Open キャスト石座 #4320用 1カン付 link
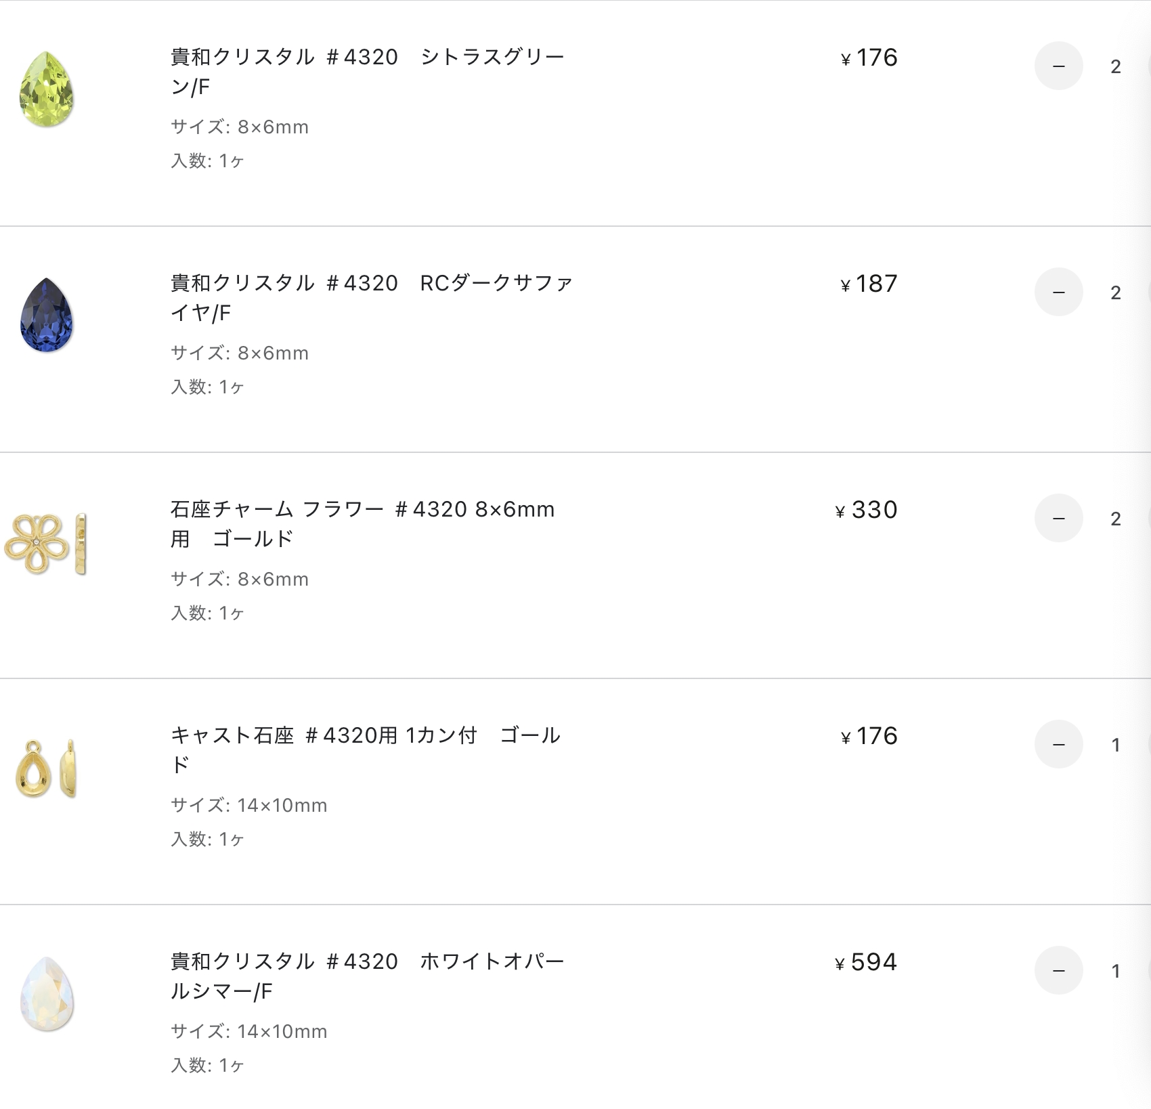Image resolution: width=1151 pixels, height=1109 pixels. click(x=366, y=749)
